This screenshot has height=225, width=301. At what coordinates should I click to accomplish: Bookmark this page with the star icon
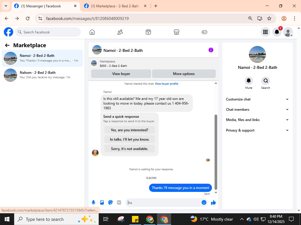[269, 18]
